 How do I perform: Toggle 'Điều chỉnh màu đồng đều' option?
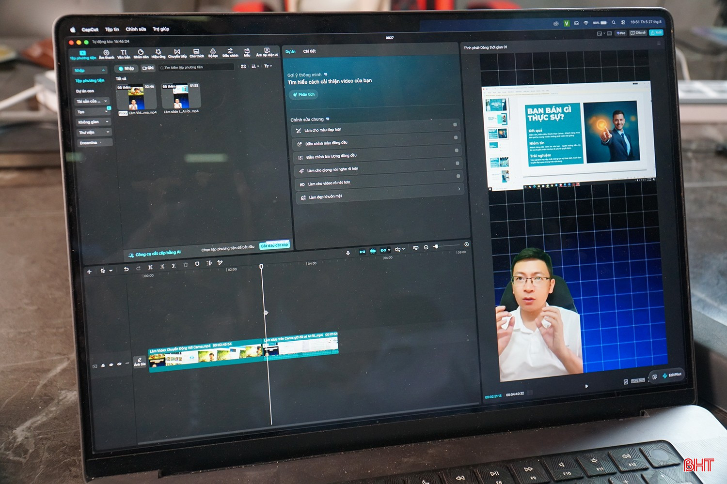click(x=456, y=137)
